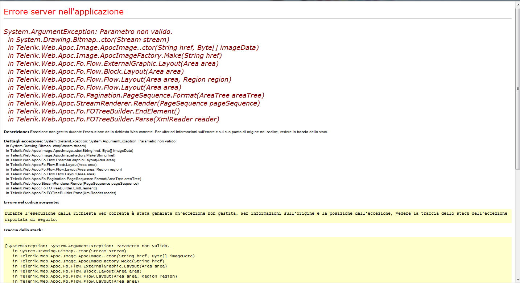
Task: Click the large italic 'PageSequence.Format(AreaTree areaTree)' line
Action: click(x=136, y=95)
